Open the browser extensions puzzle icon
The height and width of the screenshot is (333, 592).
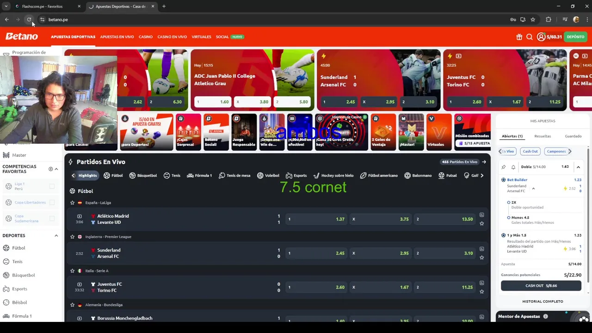tap(549, 19)
